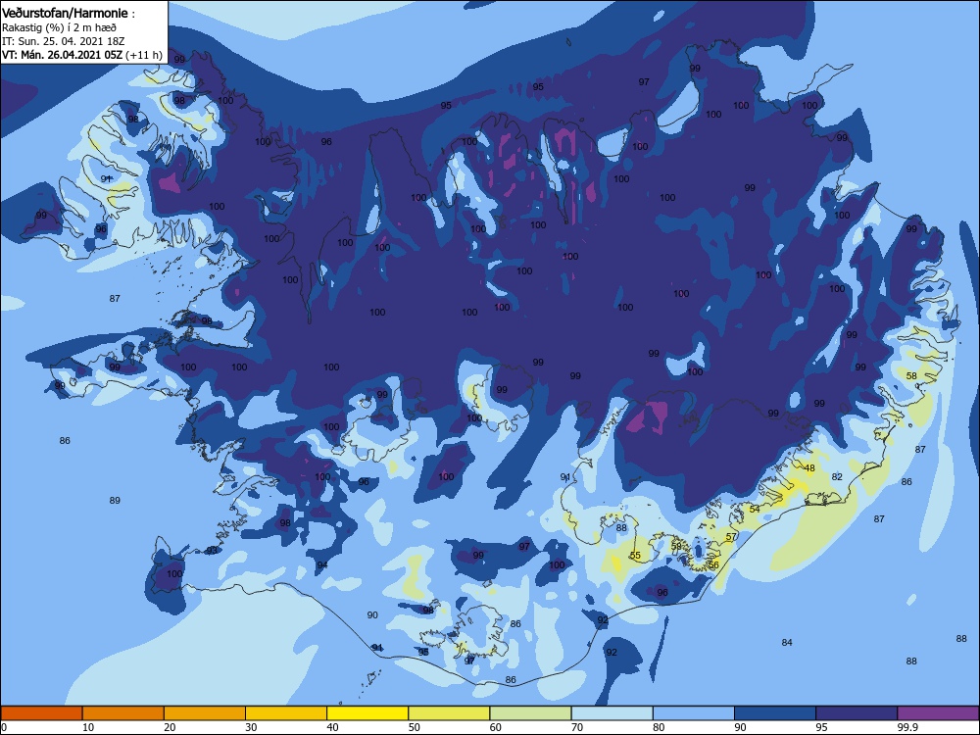
Task: Click the '50' legend scale label
Action: [x=415, y=727]
